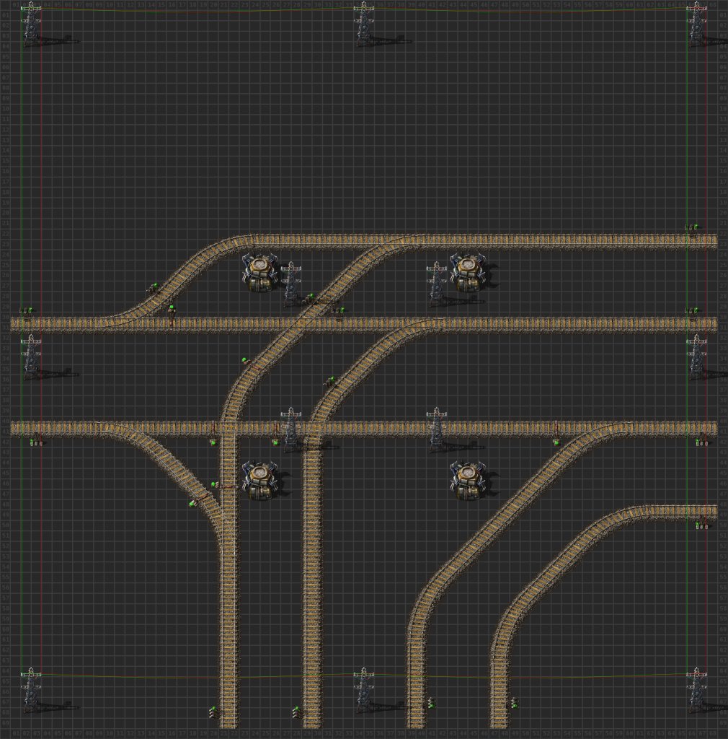Screen dimensions: 728x739
Task: Select the big electric pole in top-right corner
Action: coord(696,25)
